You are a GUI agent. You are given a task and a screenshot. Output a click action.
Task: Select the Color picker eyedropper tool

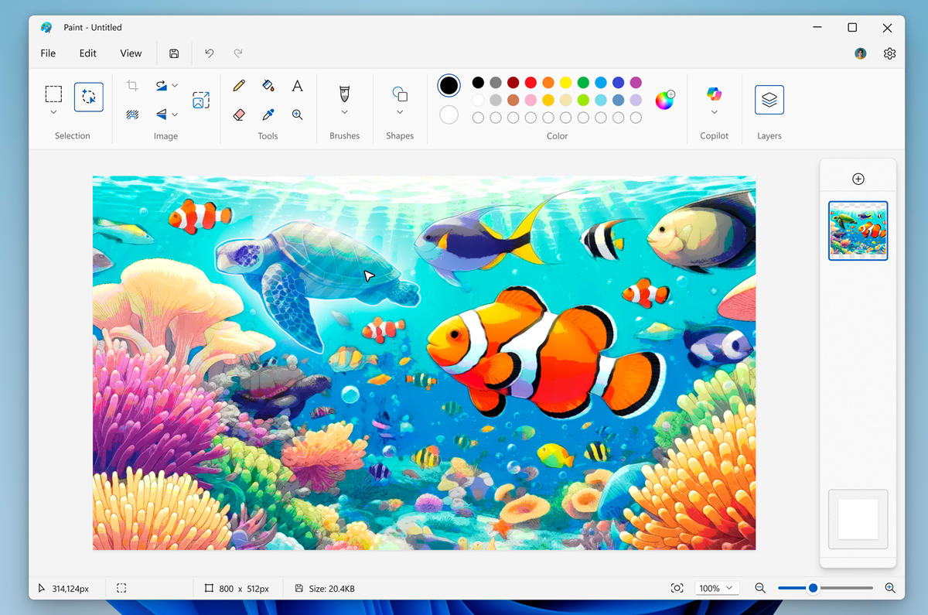[268, 114]
